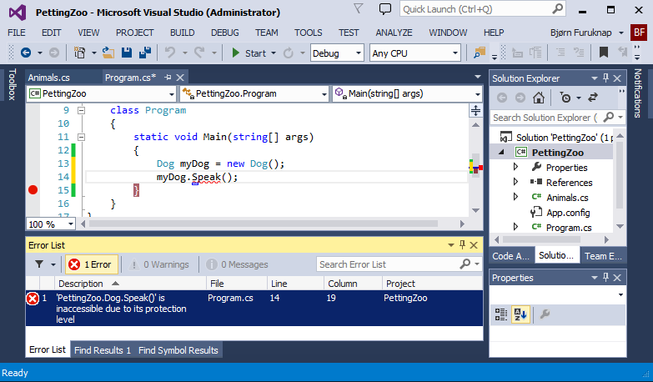The image size is (653, 382).
Task: Pin the Program.cs tab
Action: click(x=168, y=78)
